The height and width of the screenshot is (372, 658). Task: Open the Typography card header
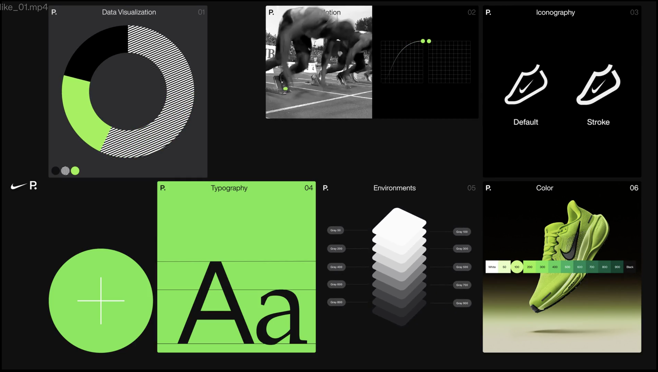point(229,188)
